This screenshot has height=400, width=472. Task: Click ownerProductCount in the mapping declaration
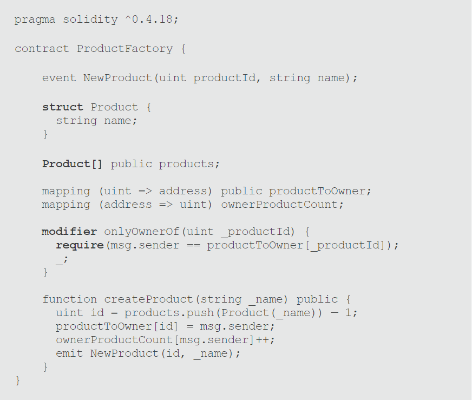pyautogui.click(x=281, y=205)
